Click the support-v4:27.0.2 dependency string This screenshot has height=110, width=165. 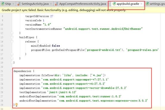73,84
